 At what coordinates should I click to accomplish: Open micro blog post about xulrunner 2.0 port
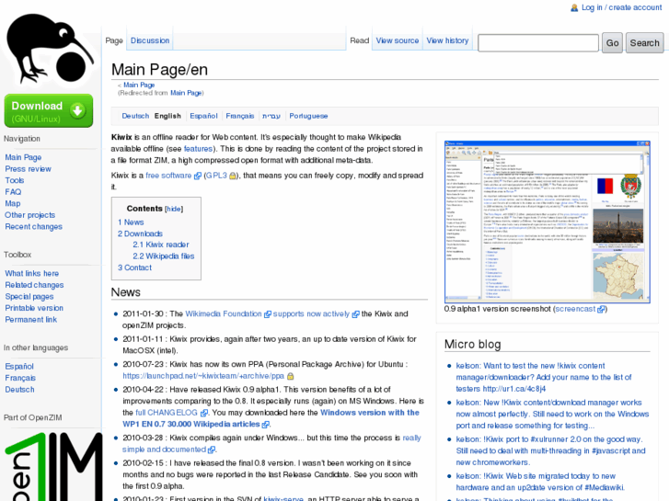550,450
